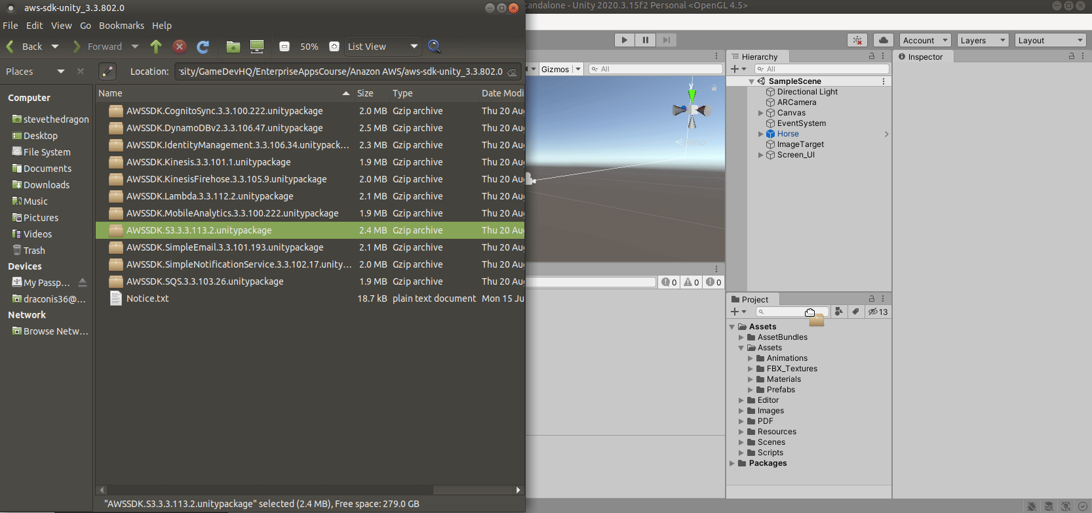This screenshot has width=1092, height=513.
Task: Sort files by Name column
Action: 224,93
